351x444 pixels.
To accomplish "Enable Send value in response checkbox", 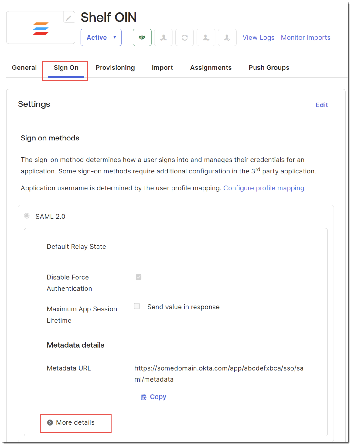I will coord(137,306).
